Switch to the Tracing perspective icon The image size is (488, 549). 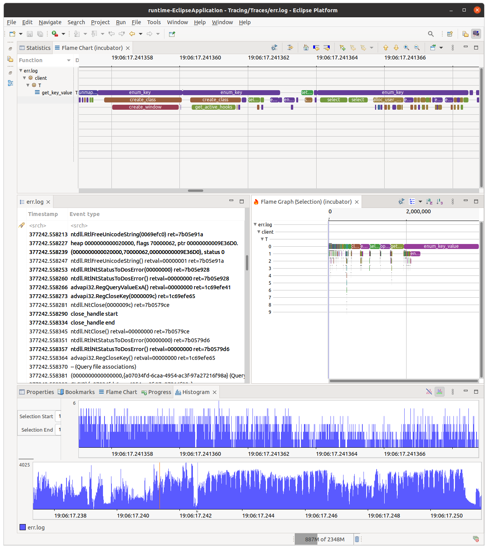tap(476, 34)
